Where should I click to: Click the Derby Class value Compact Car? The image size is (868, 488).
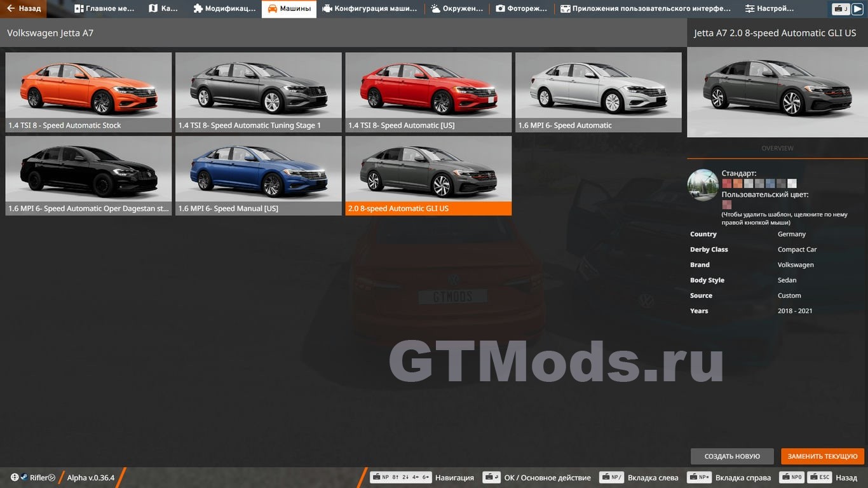797,250
